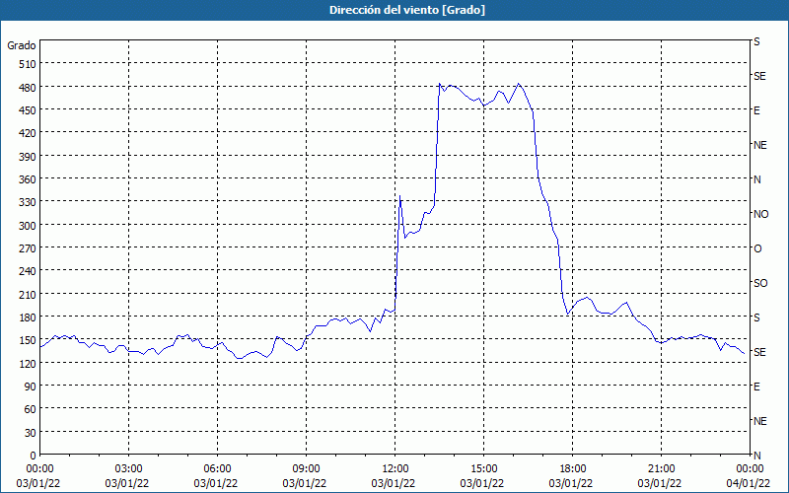
Task: Click the 420 degree axis label
Action: 28,133
